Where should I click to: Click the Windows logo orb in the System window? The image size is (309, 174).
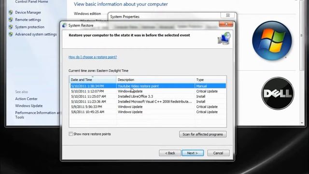tap(272, 41)
